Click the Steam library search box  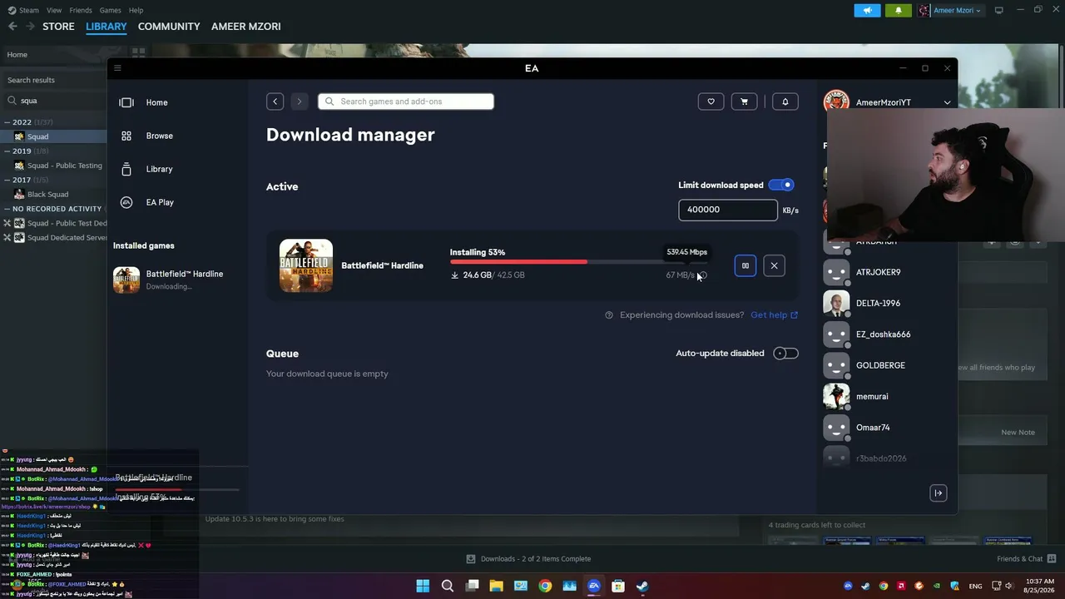pos(57,101)
